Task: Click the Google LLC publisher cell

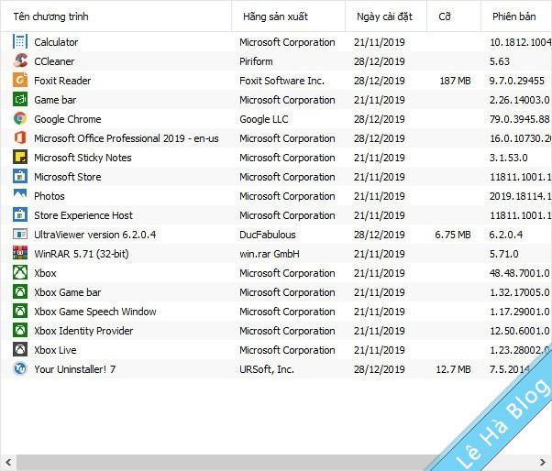Action: click(x=264, y=119)
